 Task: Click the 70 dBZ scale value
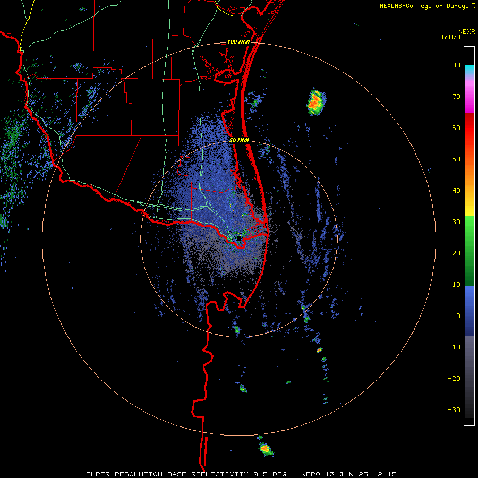[456, 97]
